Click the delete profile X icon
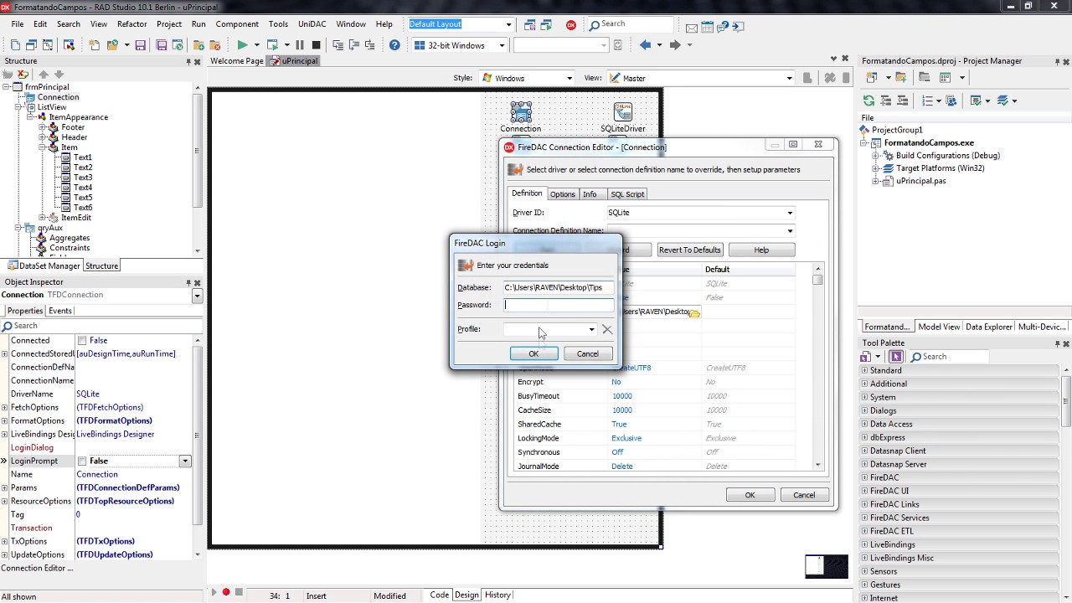 [607, 329]
